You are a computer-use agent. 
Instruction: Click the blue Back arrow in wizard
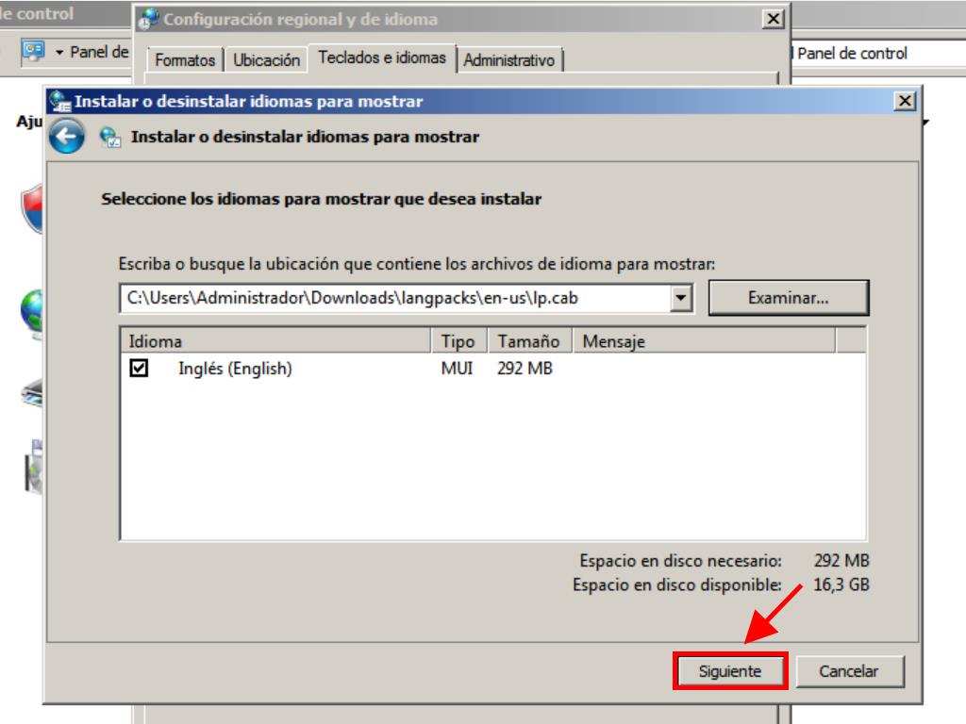coord(66,138)
